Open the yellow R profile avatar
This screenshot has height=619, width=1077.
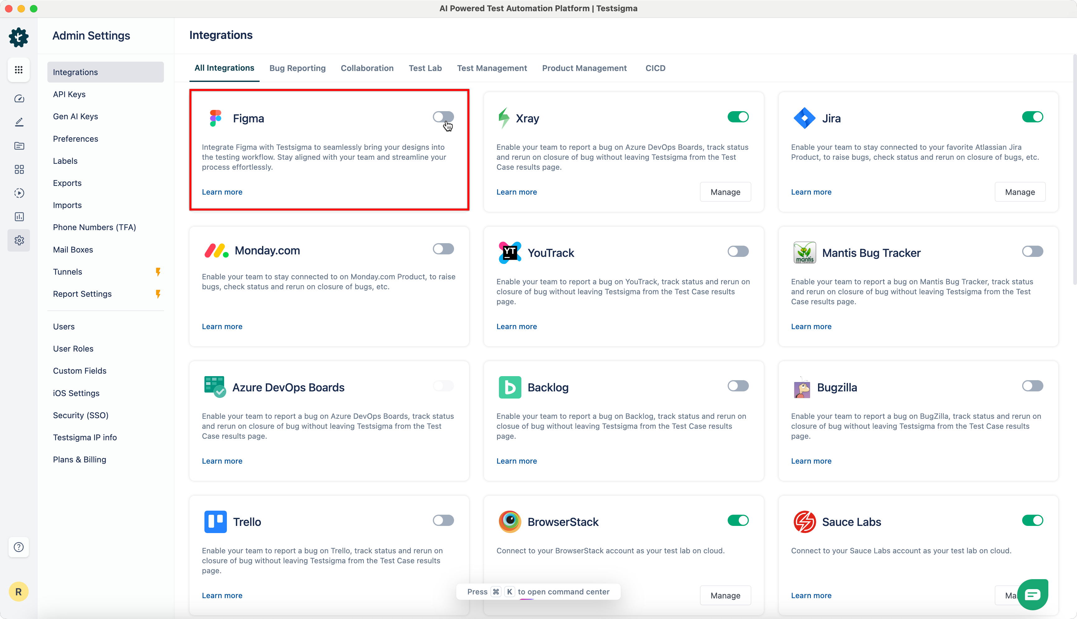coord(19,591)
